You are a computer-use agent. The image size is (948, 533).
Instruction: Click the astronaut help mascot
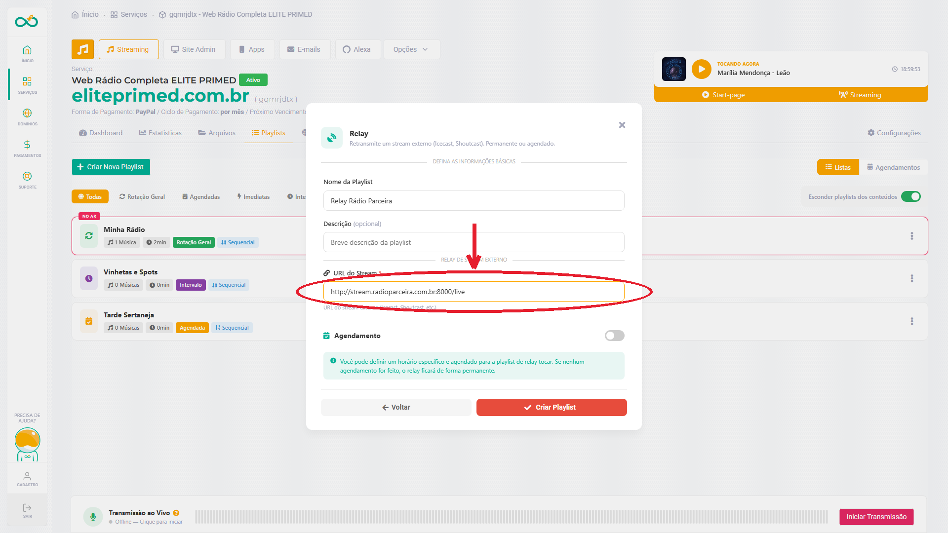click(x=27, y=444)
